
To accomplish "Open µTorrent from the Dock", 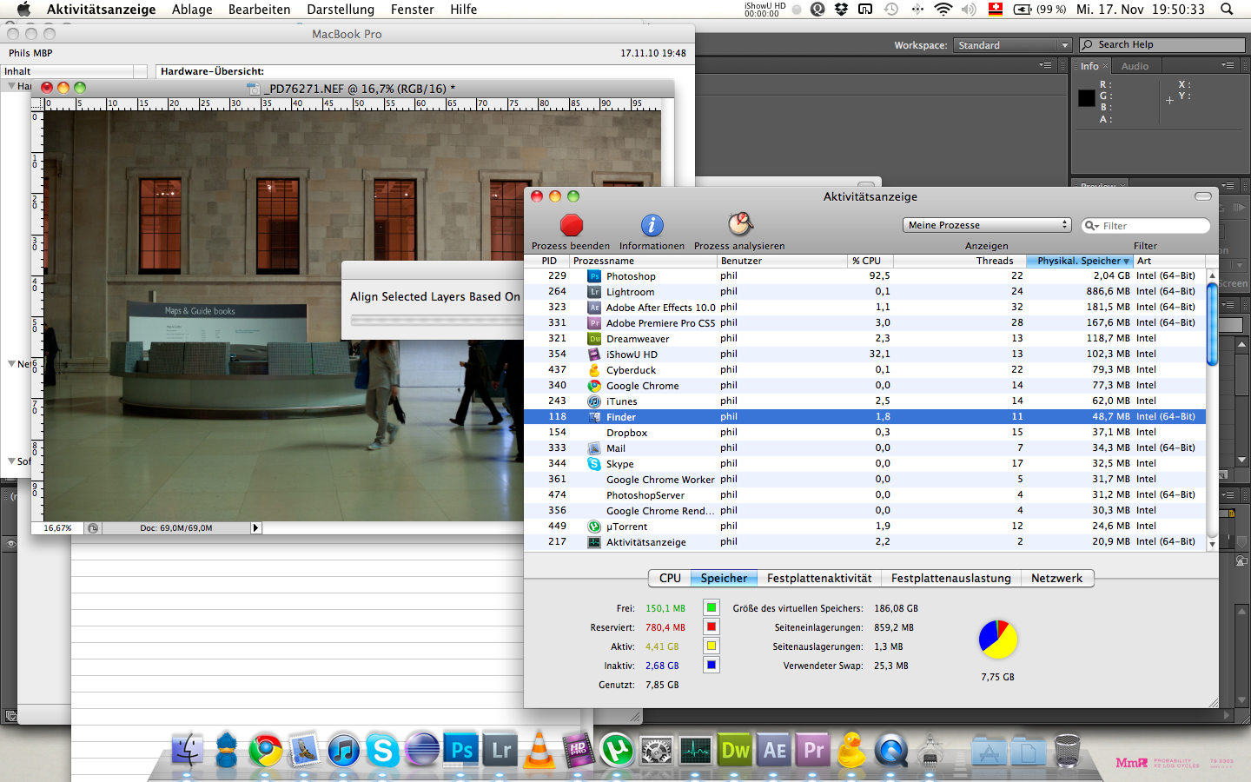I will (617, 750).
